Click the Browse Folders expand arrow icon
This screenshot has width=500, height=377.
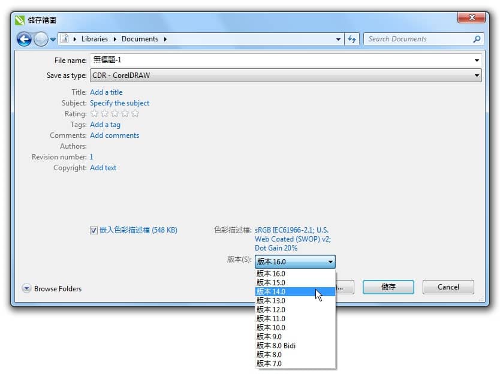(x=26, y=288)
